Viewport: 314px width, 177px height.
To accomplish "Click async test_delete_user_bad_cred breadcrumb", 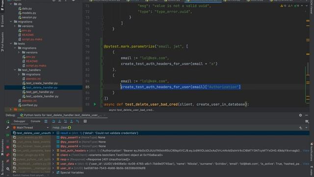I will click(x=131, y=110).
